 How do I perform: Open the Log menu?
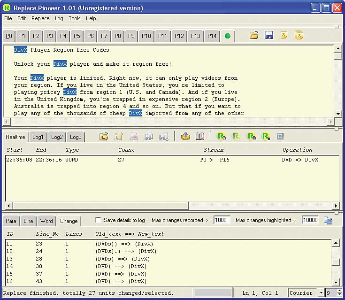click(59, 18)
